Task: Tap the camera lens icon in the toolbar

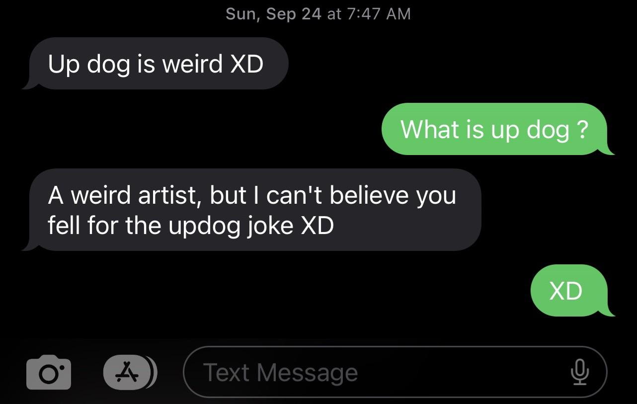Action: (48, 372)
